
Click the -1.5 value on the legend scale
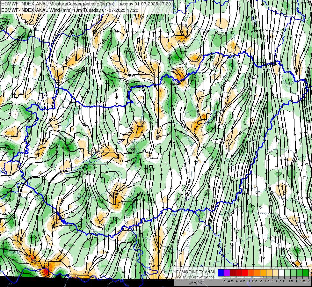pos(266,281)
